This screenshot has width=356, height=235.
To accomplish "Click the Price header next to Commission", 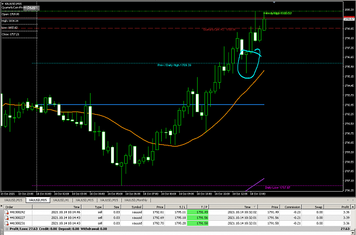I will click(269, 207).
